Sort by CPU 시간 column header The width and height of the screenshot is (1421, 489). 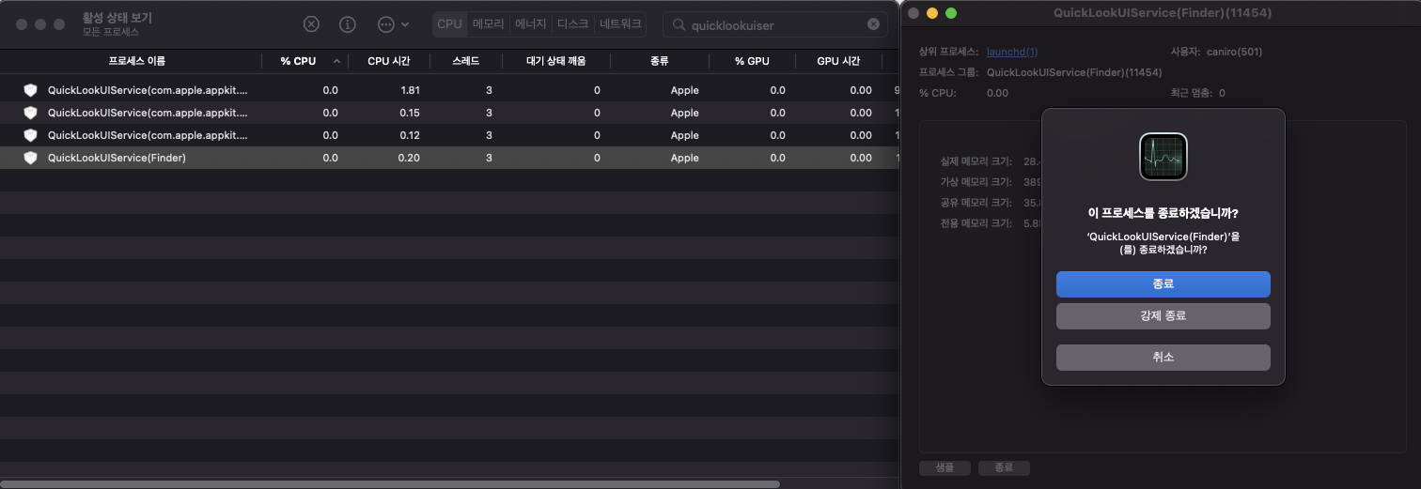click(389, 61)
